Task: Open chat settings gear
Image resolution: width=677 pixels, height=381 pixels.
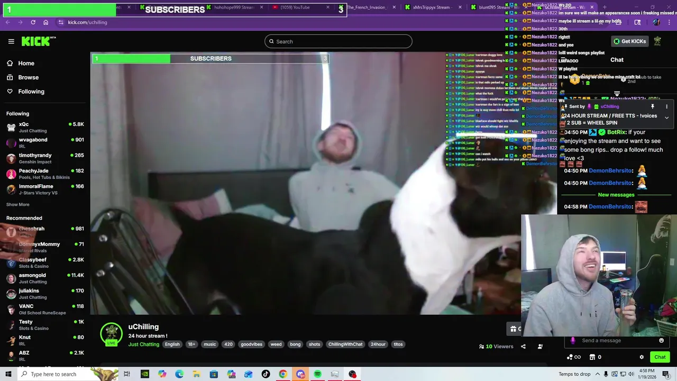Action: click(x=642, y=357)
